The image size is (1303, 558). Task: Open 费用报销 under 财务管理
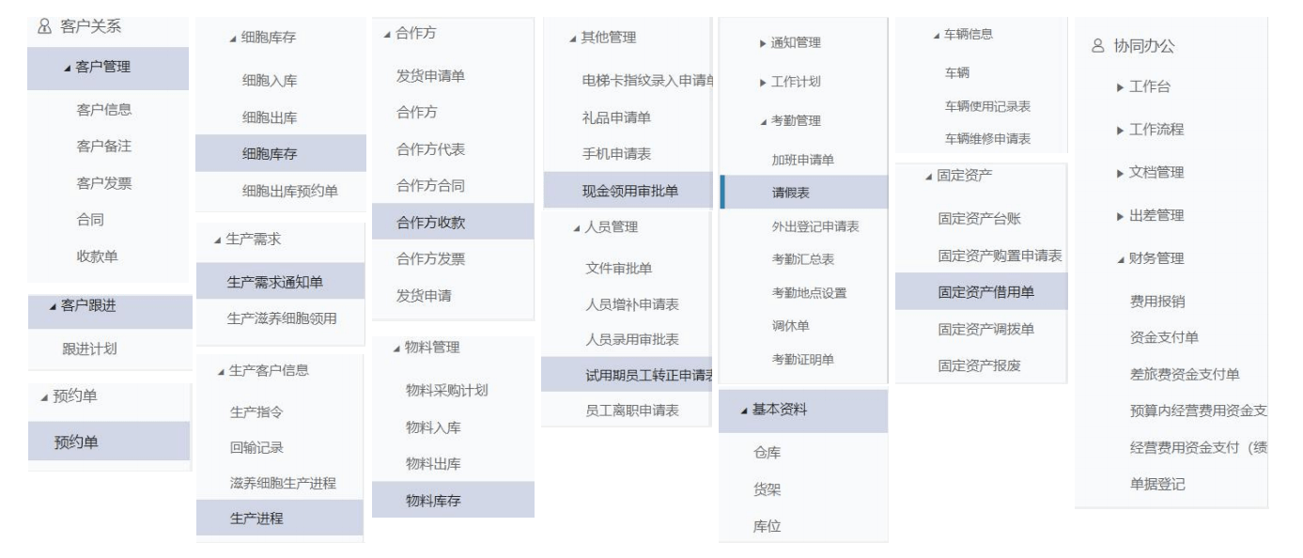pos(1156,302)
